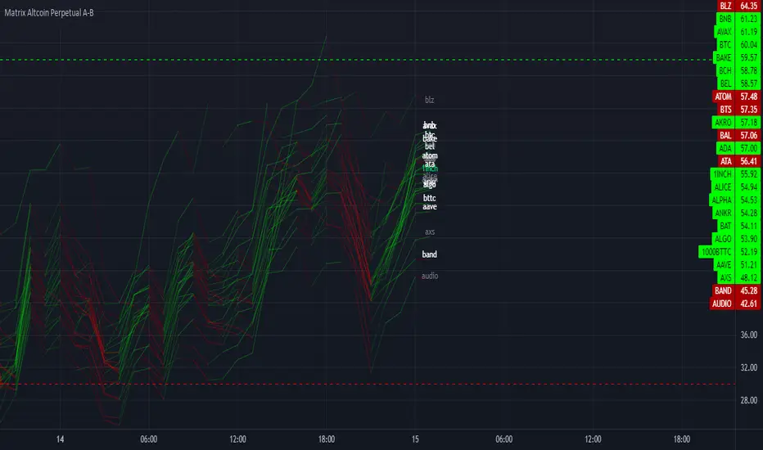Image resolution: width=763 pixels, height=450 pixels.
Task: Click the AXS 48.12 price label
Action: click(x=738, y=278)
